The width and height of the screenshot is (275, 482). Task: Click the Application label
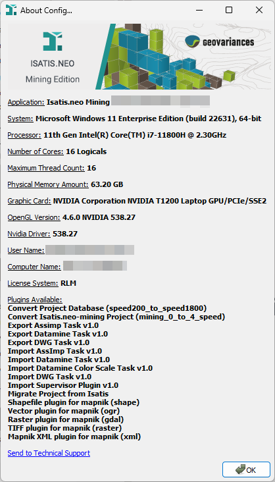pos(26,102)
